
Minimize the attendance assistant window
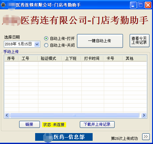coord(133,5)
